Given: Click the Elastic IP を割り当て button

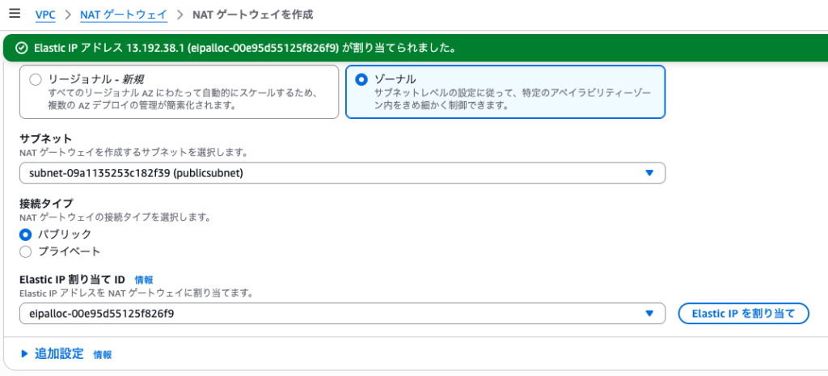Looking at the screenshot, I should [743, 314].
